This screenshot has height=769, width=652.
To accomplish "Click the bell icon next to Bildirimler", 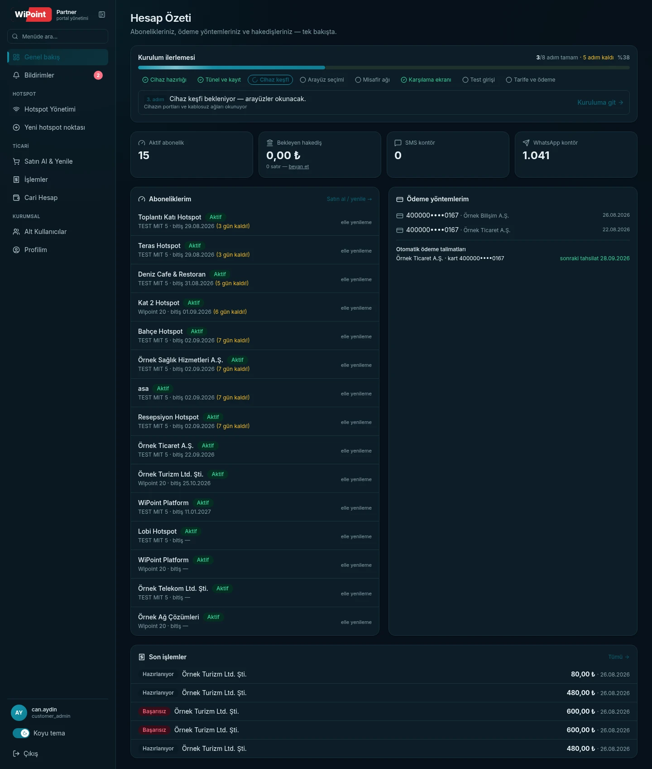I will (16, 75).
